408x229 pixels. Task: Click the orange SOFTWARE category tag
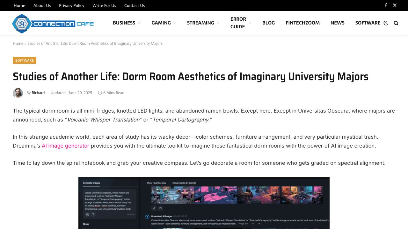[x=25, y=60]
